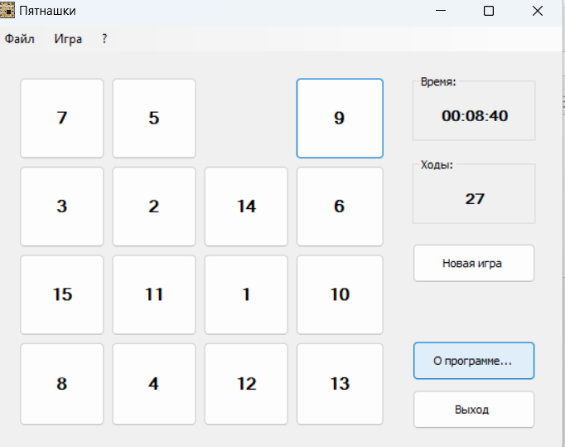Move the highlighted tile 9
565x447 pixels.
click(x=340, y=118)
